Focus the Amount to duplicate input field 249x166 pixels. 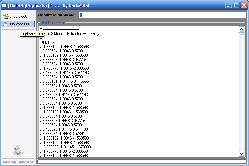click(162, 15)
